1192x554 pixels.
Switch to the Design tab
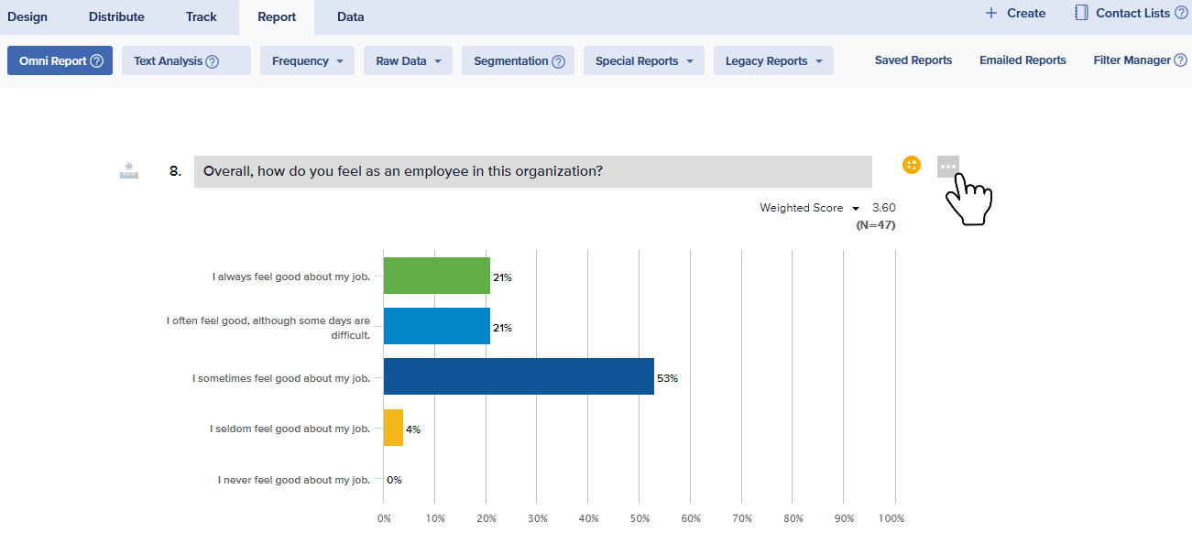pos(27,16)
